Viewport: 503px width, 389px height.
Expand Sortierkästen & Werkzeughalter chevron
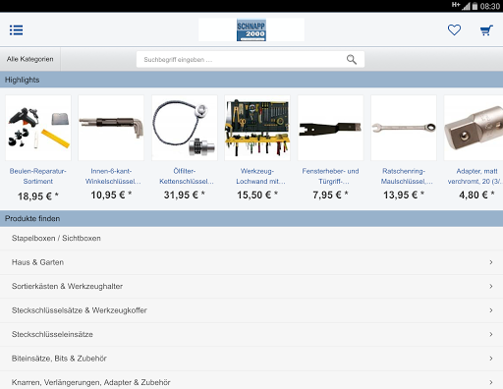(491, 286)
